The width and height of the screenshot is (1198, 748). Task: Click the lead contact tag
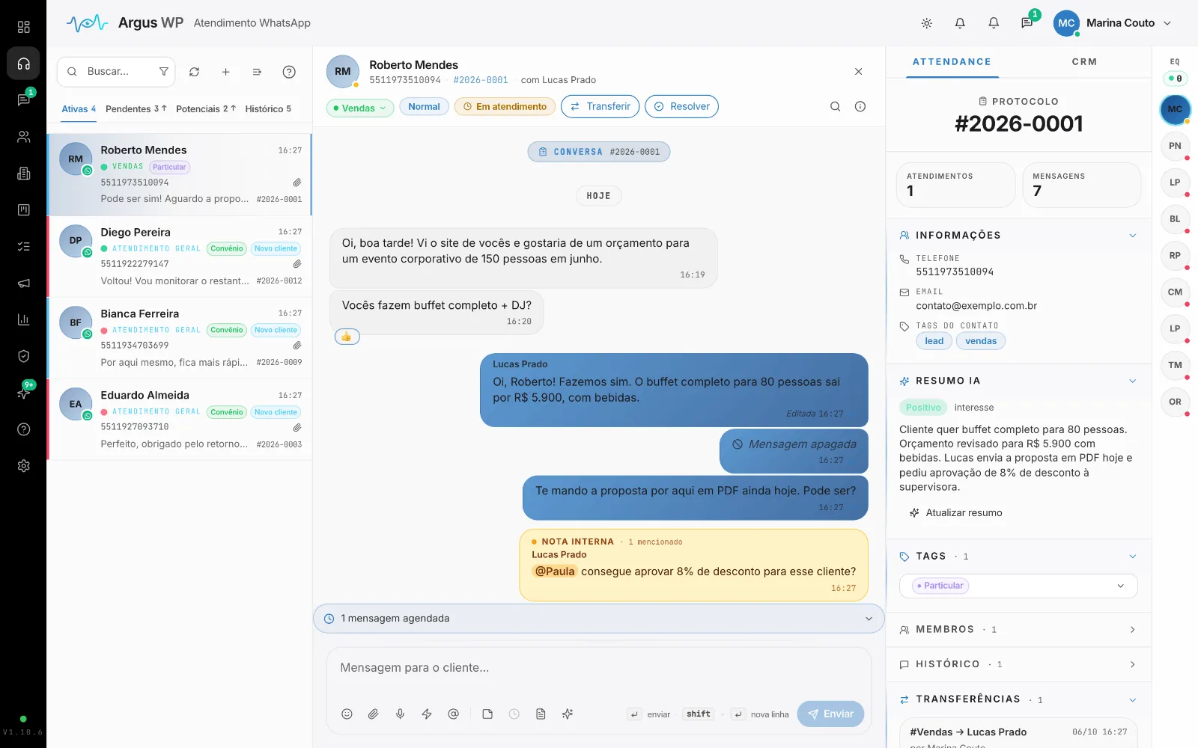pyautogui.click(x=934, y=341)
